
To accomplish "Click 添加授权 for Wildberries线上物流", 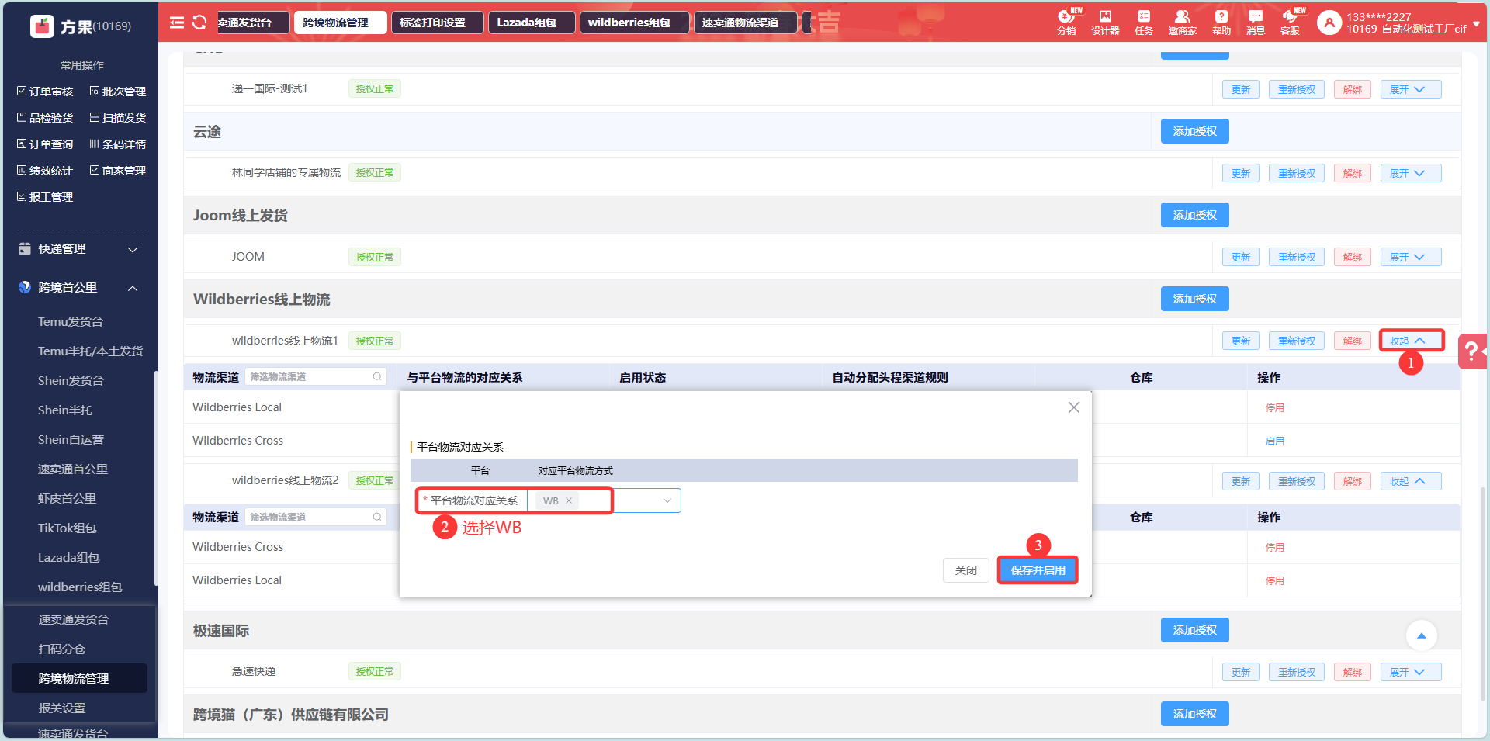I will pos(1195,300).
